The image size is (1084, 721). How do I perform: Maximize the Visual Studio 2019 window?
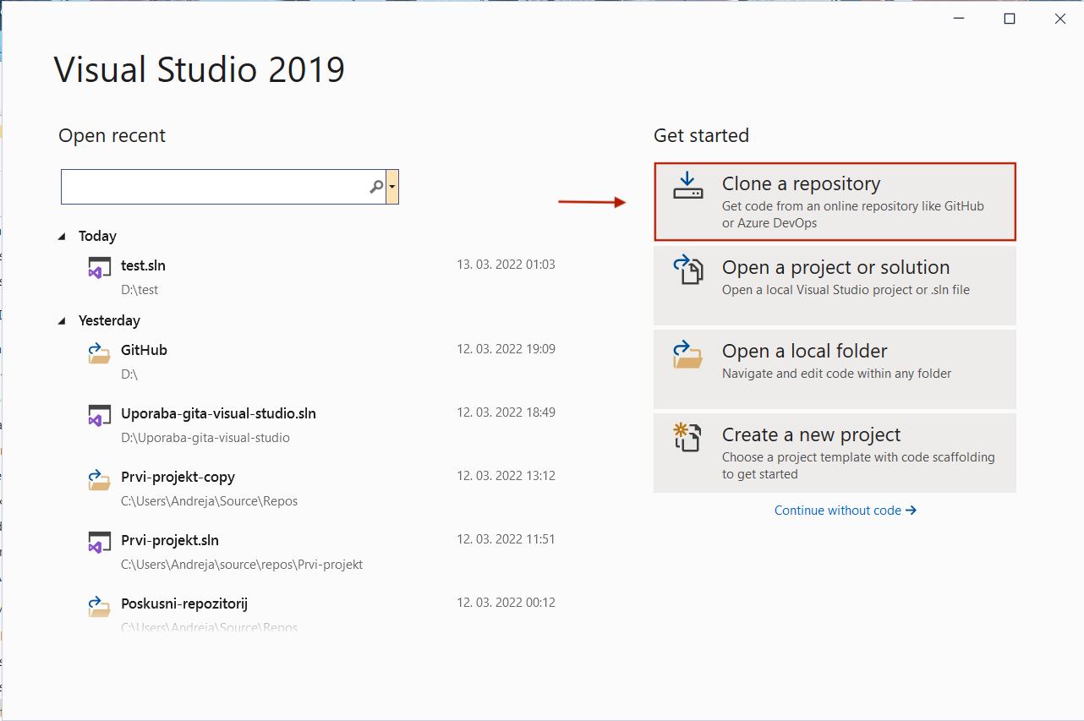1009,19
